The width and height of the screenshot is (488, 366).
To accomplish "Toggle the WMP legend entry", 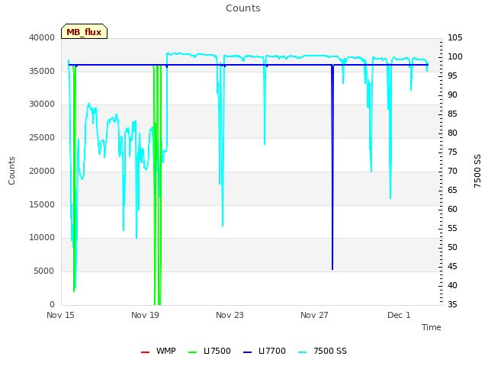I will 159,351.
